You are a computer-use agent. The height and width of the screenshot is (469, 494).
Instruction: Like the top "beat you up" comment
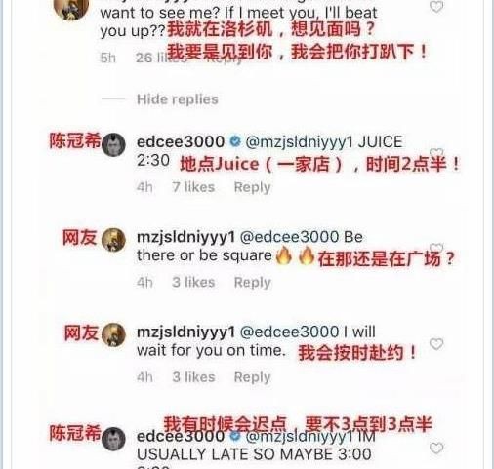click(436, 6)
